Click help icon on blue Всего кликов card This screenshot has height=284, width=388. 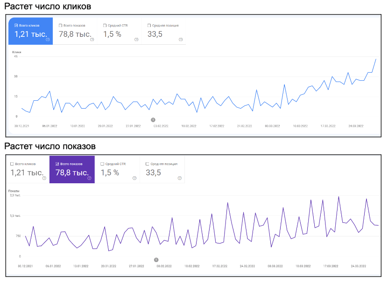click(x=48, y=40)
